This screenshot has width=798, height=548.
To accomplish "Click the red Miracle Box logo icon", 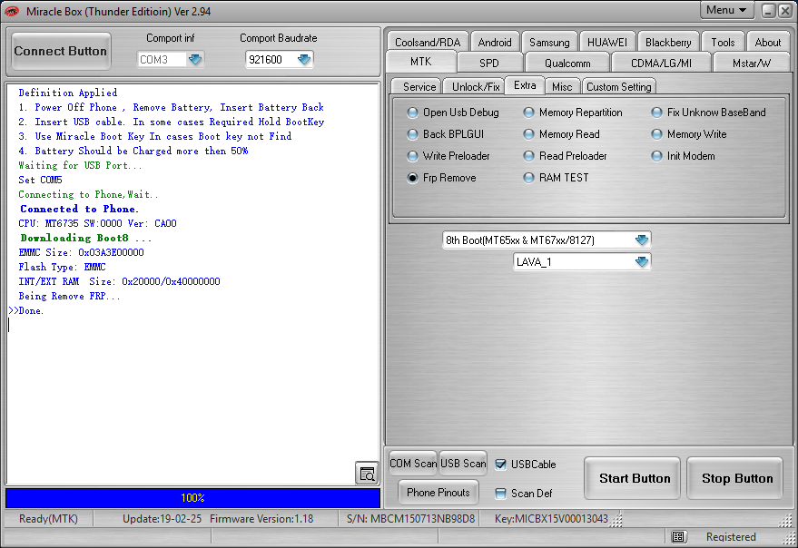I will click(12, 11).
